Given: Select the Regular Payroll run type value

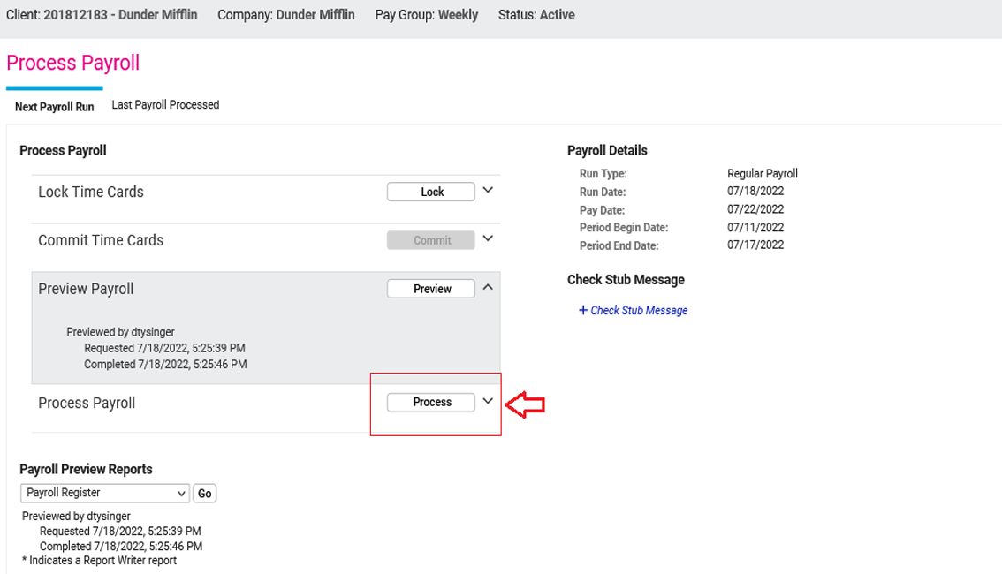Looking at the screenshot, I should pyautogui.click(x=763, y=174).
